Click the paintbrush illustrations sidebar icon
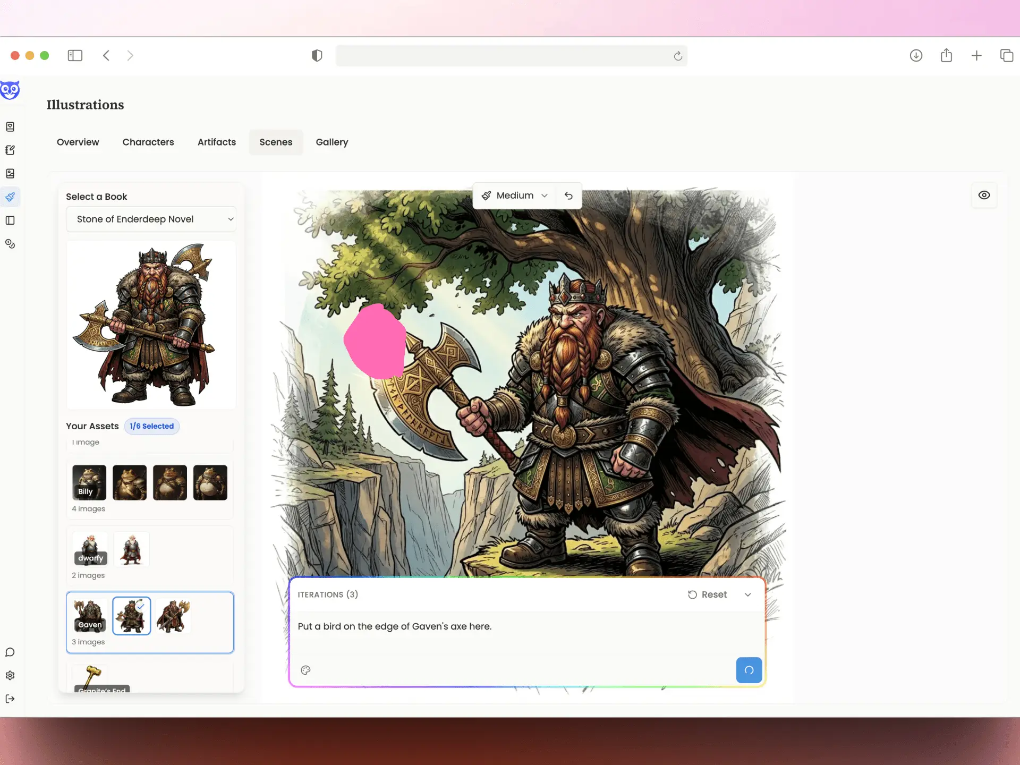Screen dimensions: 1020x765 [x=10, y=197]
